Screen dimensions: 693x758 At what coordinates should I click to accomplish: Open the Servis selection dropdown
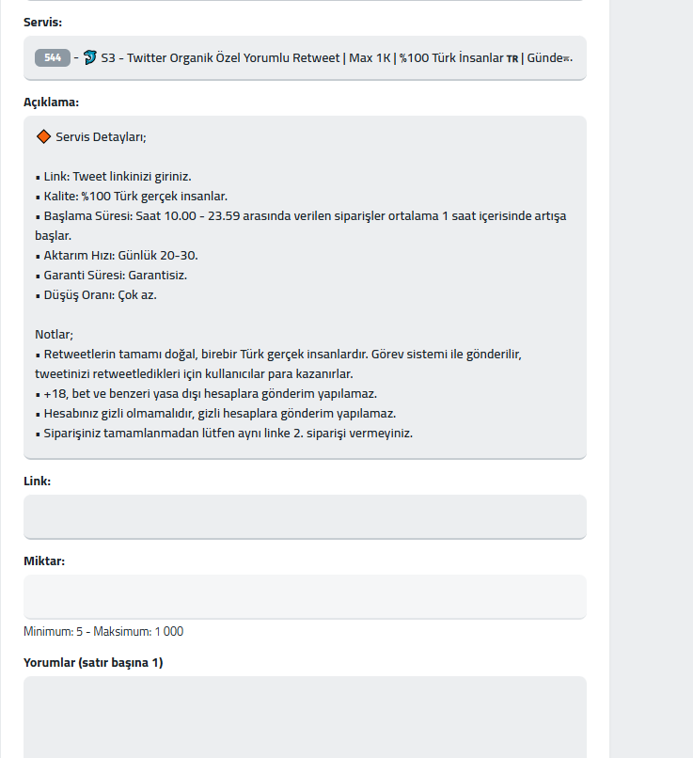305,58
